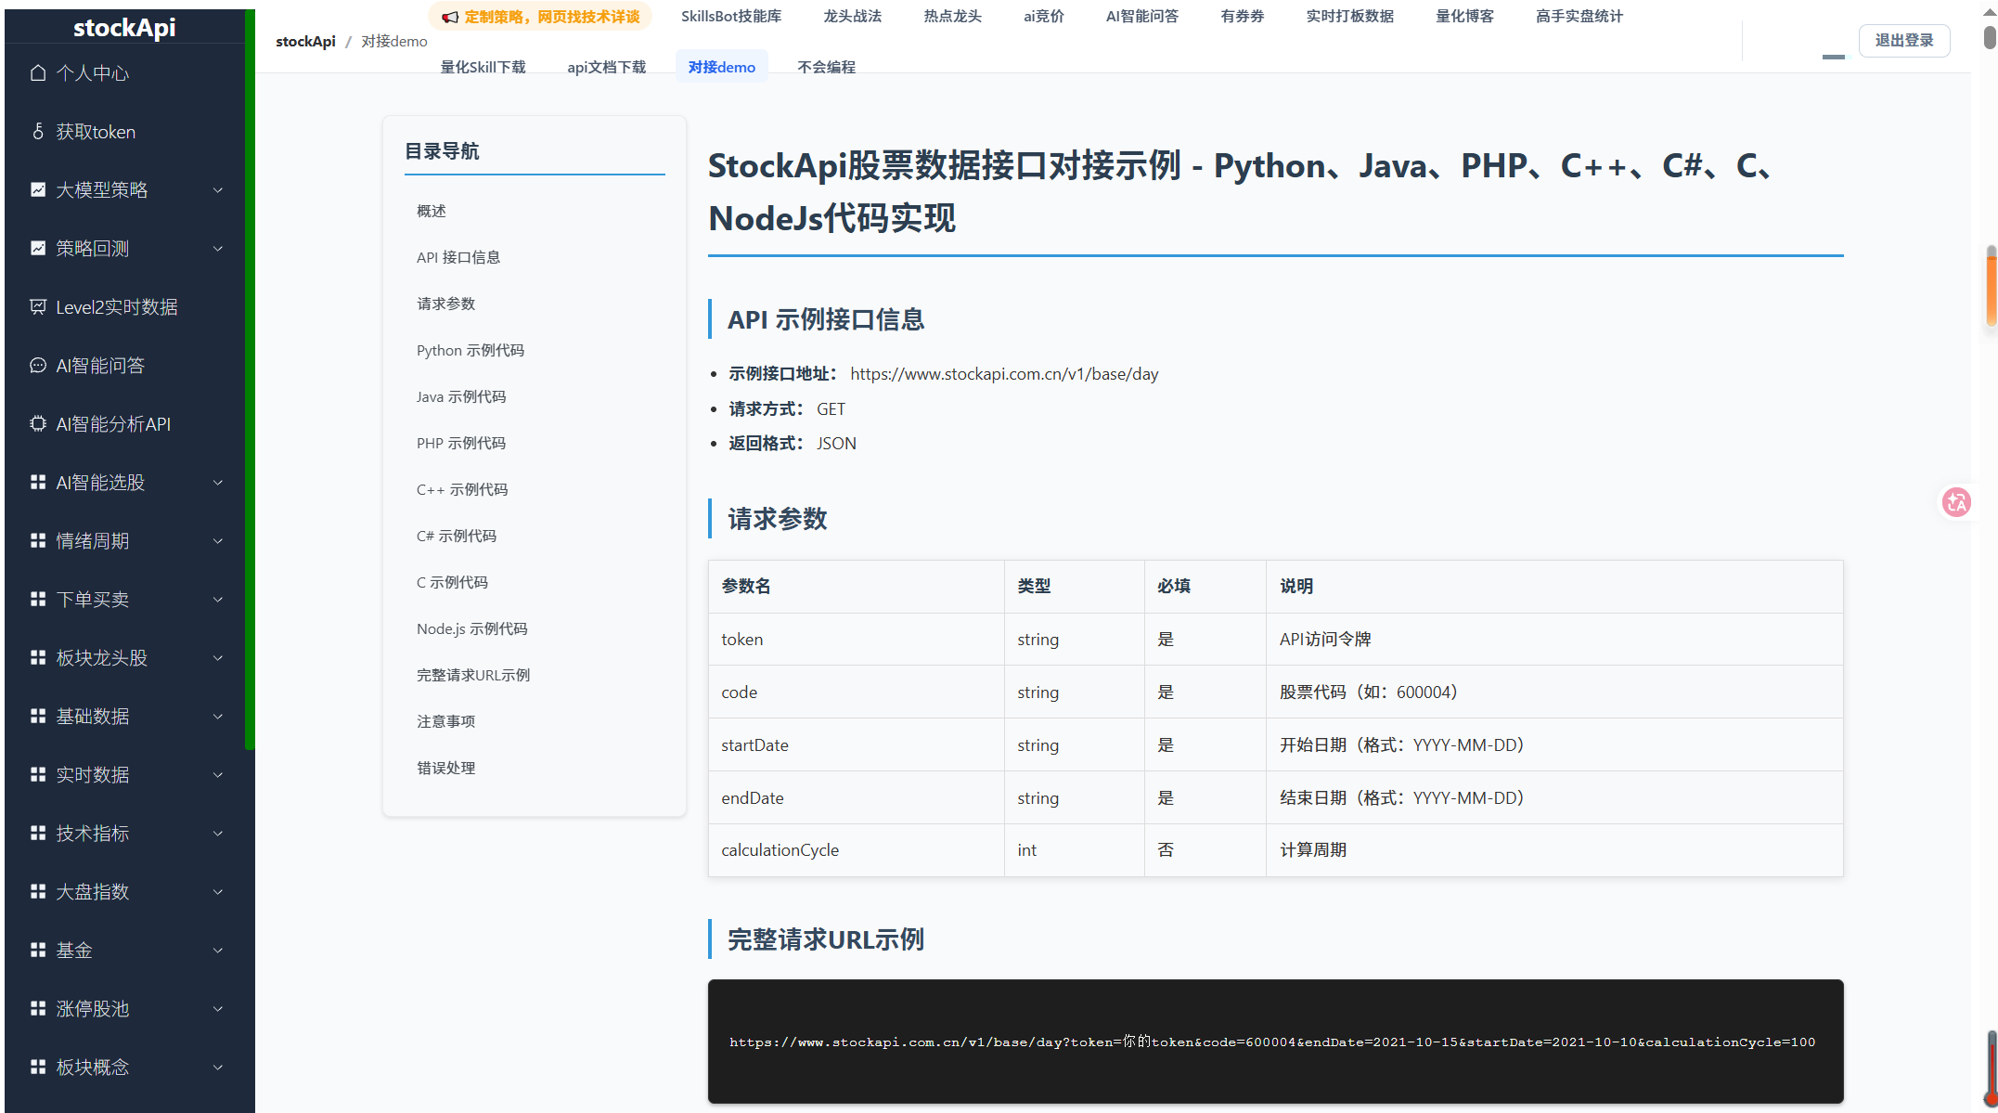Click the pink floating translate icon
Viewport: 1998px width, 1113px height.
tap(1957, 502)
